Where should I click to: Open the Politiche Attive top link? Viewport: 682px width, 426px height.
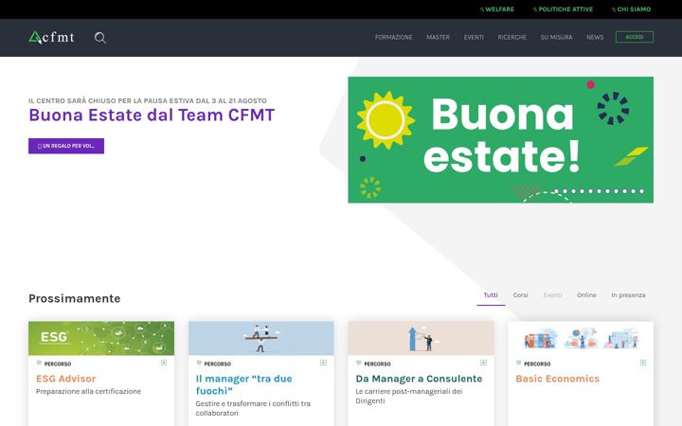[563, 9]
